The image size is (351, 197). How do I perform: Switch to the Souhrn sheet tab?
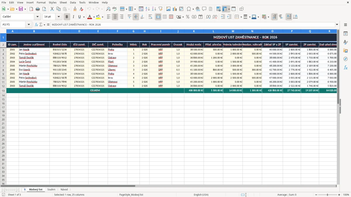tap(51, 190)
